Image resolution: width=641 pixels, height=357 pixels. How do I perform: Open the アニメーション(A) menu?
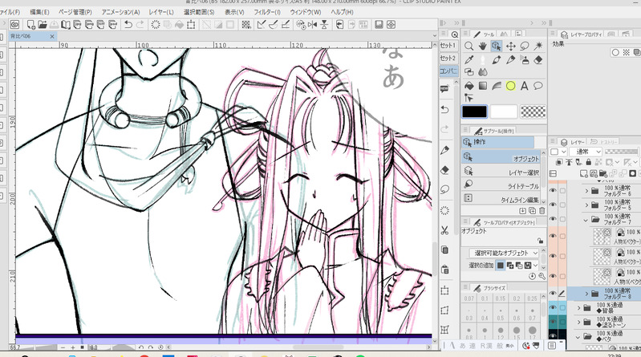(120, 12)
